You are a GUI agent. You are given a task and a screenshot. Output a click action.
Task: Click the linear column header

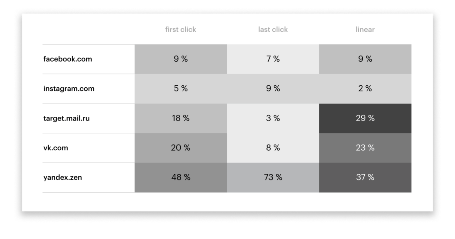click(x=365, y=29)
